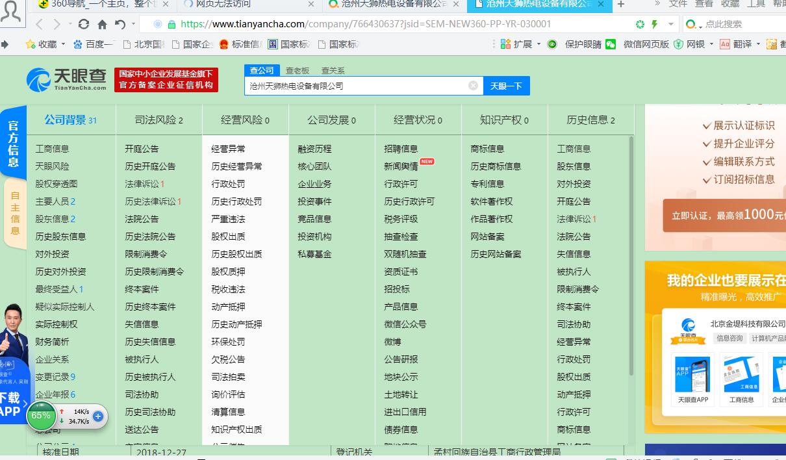This screenshot has height=460, width=786.
Task: Open the 变更记录 link
Action: [55, 377]
